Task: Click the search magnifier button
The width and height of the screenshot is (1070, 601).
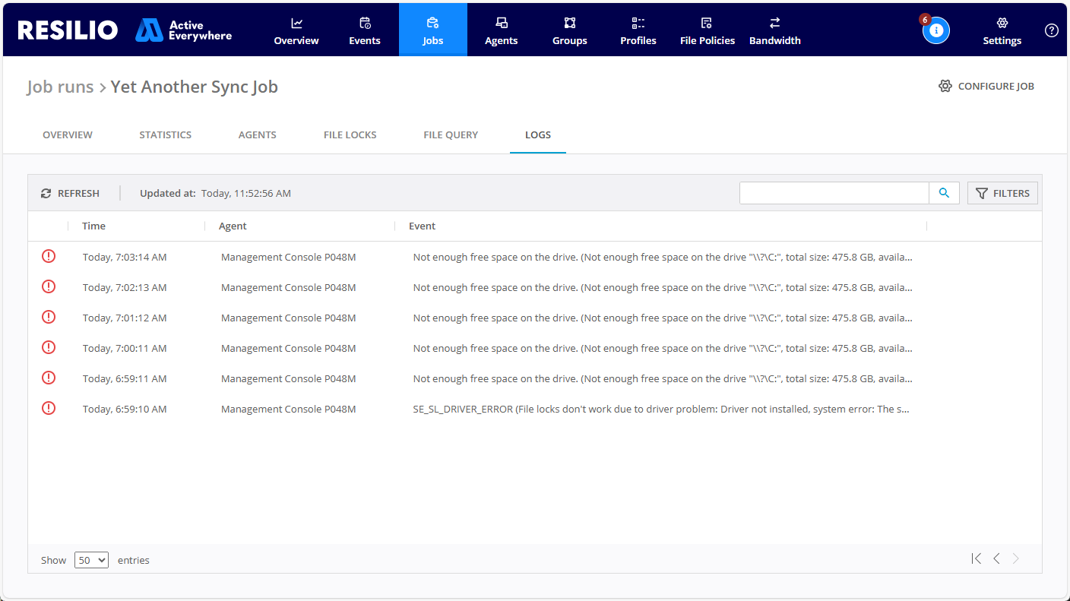Action: [944, 193]
